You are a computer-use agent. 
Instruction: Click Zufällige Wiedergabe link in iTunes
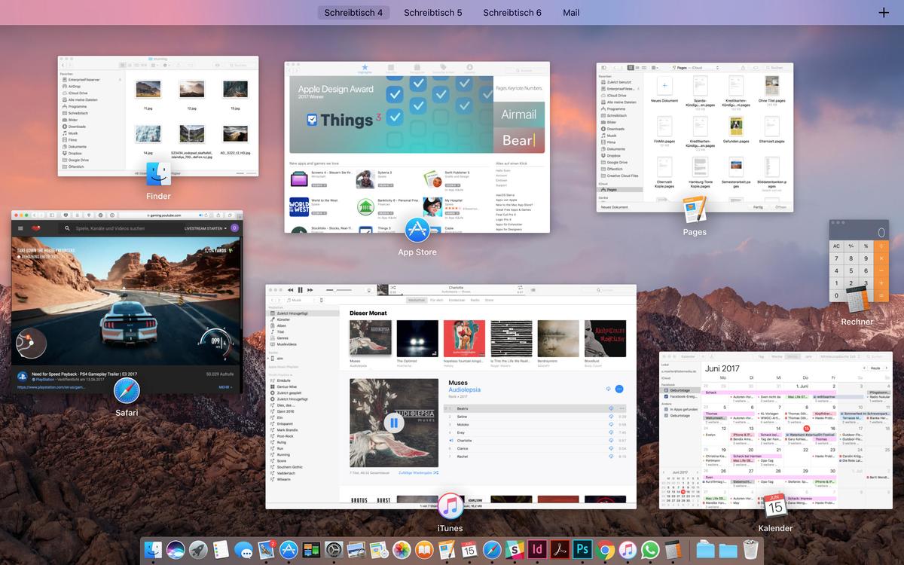418,473
